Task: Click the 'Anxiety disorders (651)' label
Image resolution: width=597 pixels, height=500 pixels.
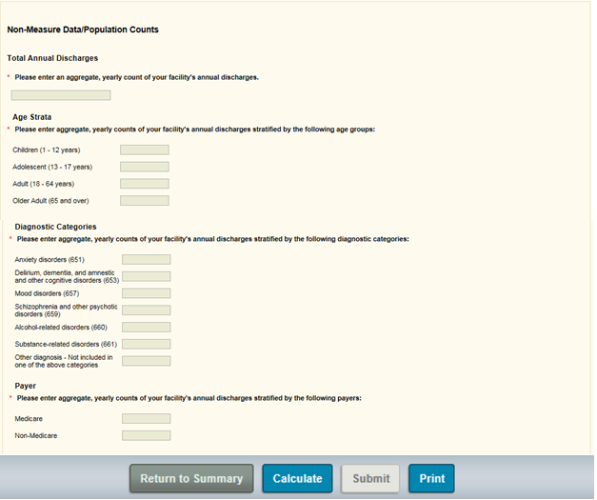Action: 50,260
